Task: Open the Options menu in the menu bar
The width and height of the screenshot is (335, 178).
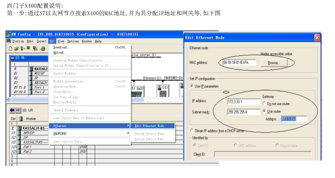Action: click(x=71, y=41)
